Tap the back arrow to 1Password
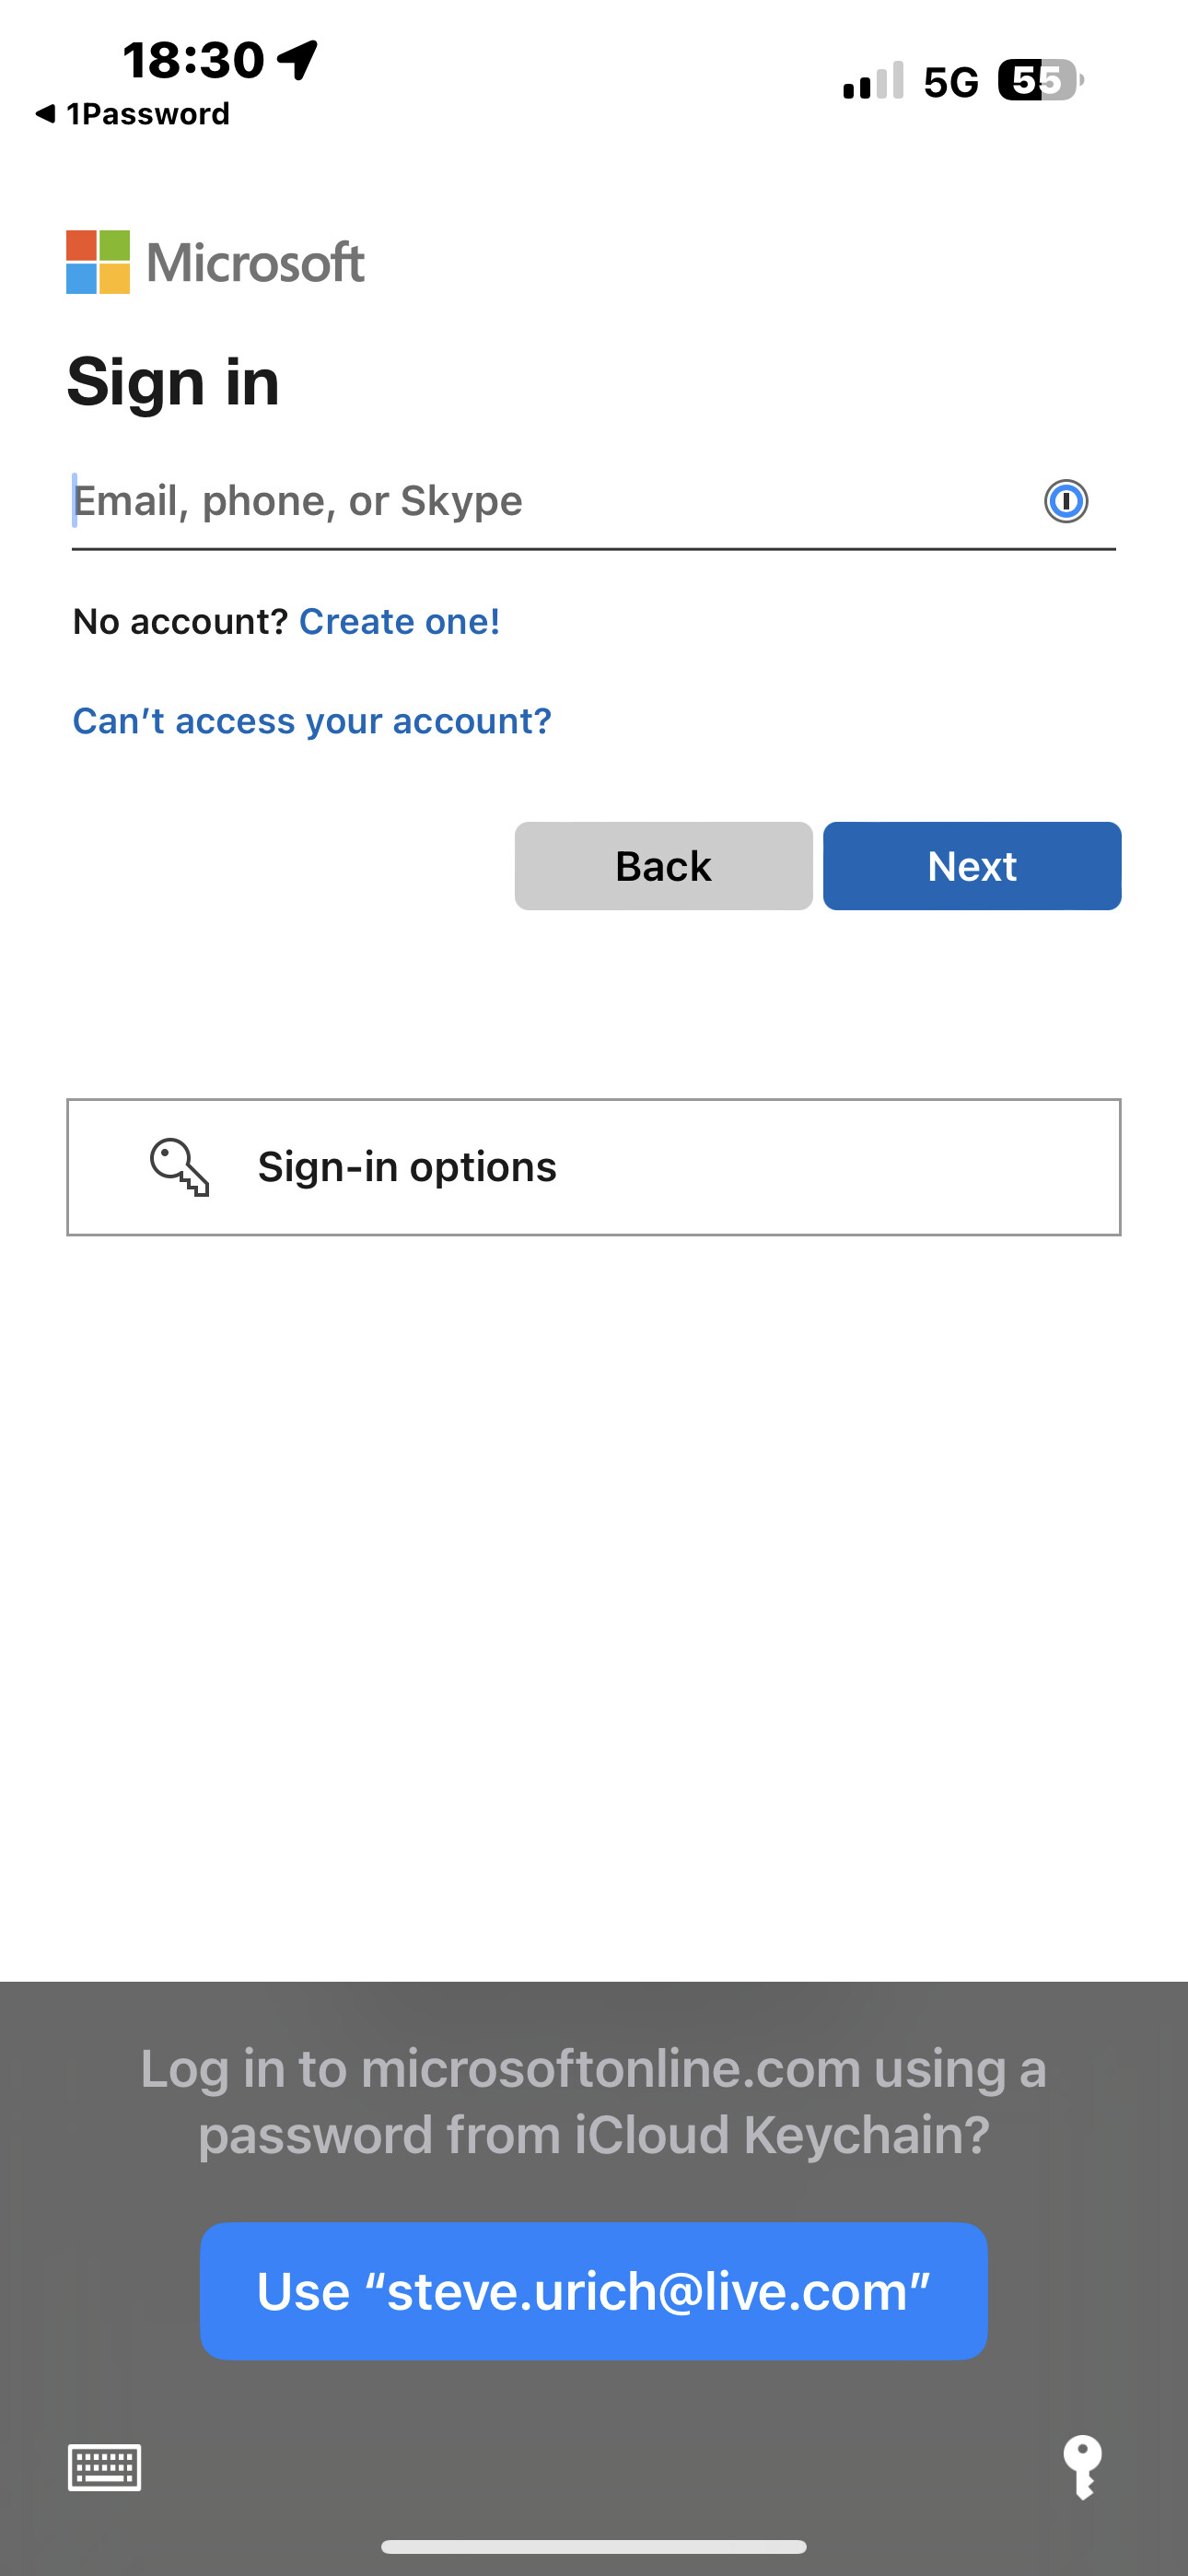Image resolution: width=1188 pixels, height=2576 pixels. pyautogui.click(x=46, y=114)
